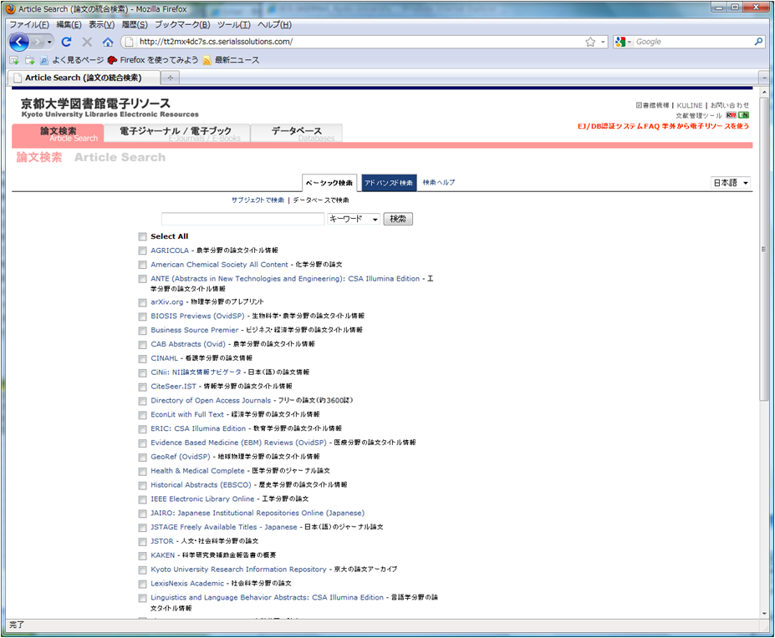Open Kyoto University Research Information Repository link

(239, 570)
